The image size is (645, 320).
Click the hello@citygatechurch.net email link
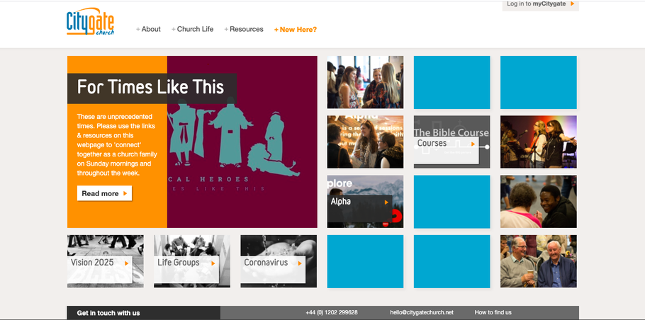[422, 313]
